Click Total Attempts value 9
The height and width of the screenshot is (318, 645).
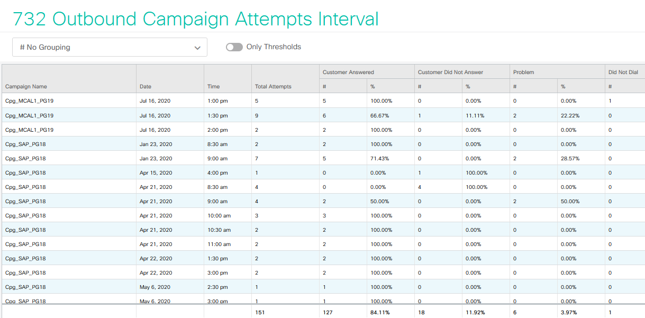coord(257,115)
